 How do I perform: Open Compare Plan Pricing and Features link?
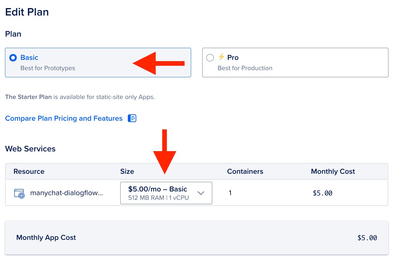[x=64, y=118]
